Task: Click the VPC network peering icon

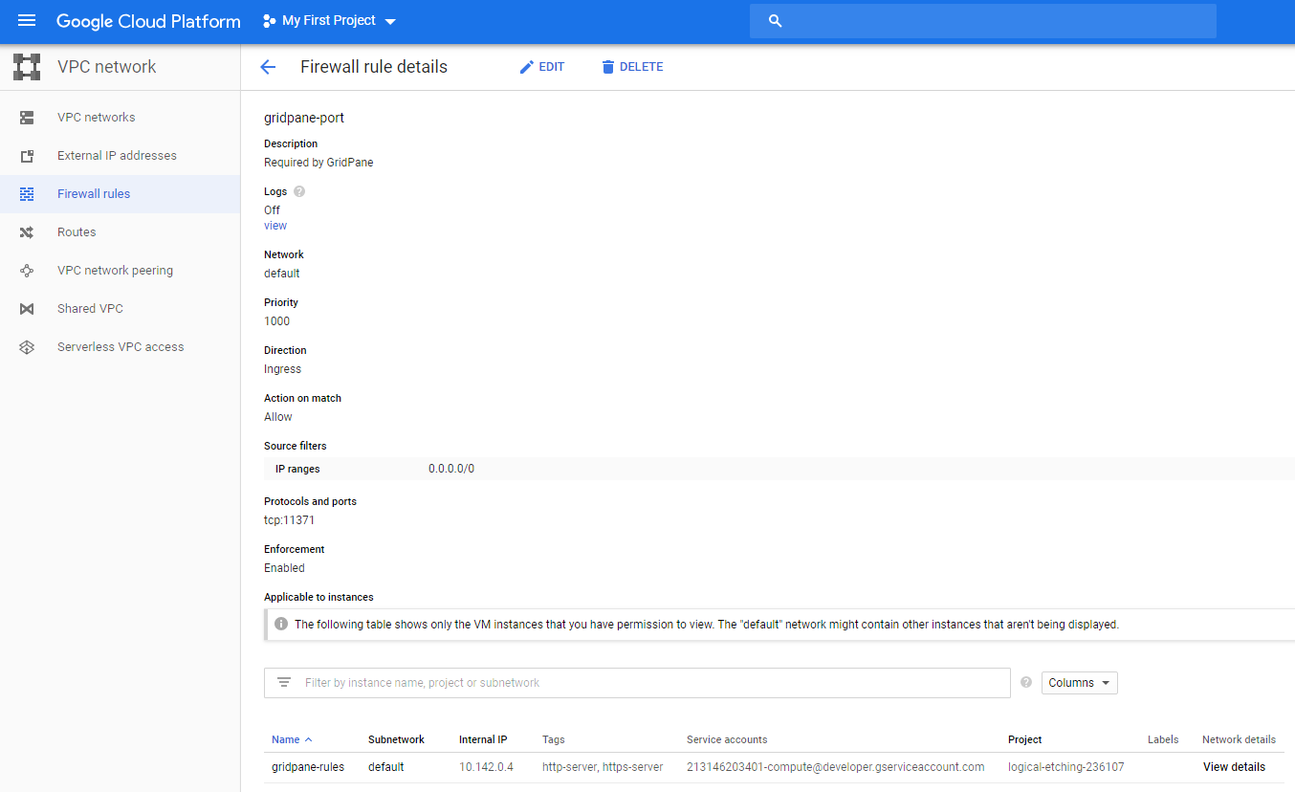Action: pos(27,271)
